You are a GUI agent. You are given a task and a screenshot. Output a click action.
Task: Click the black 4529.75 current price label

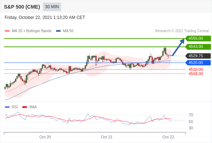click(198, 56)
